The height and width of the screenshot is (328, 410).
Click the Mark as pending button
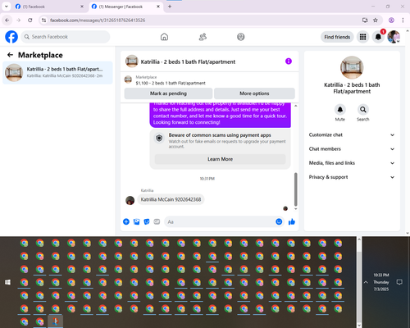pos(168,93)
